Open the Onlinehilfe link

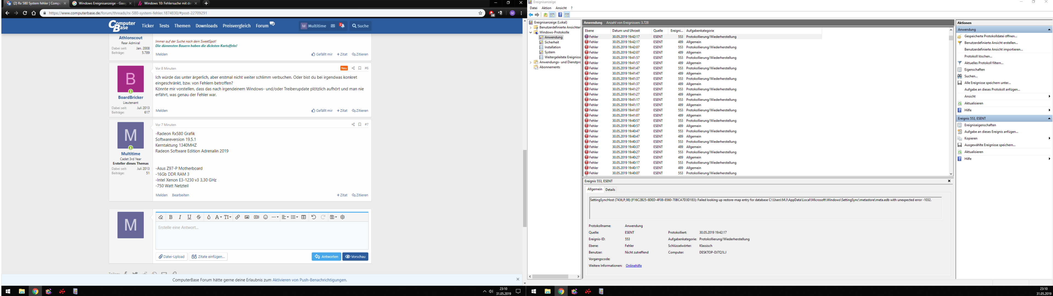pos(633,266)
